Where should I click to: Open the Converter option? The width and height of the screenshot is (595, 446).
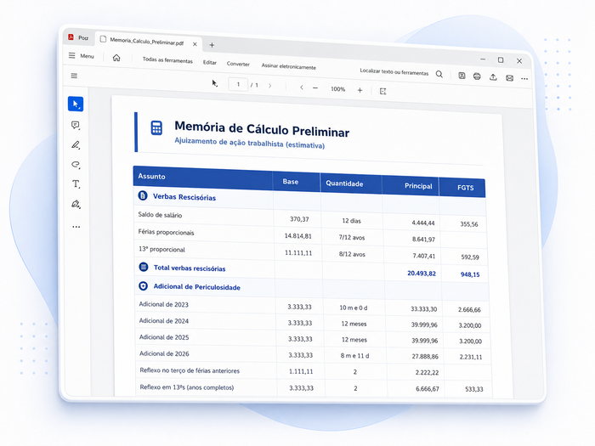[x=238, y=64]
